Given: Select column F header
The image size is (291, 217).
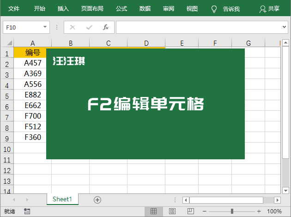Looking at the screenshot, I should click(x=215, y=43).
